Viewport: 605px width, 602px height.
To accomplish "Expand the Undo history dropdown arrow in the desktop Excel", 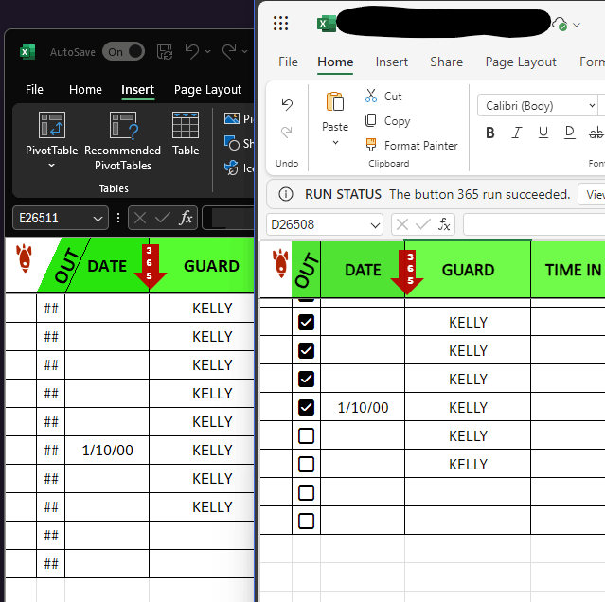I will [207, 51].
